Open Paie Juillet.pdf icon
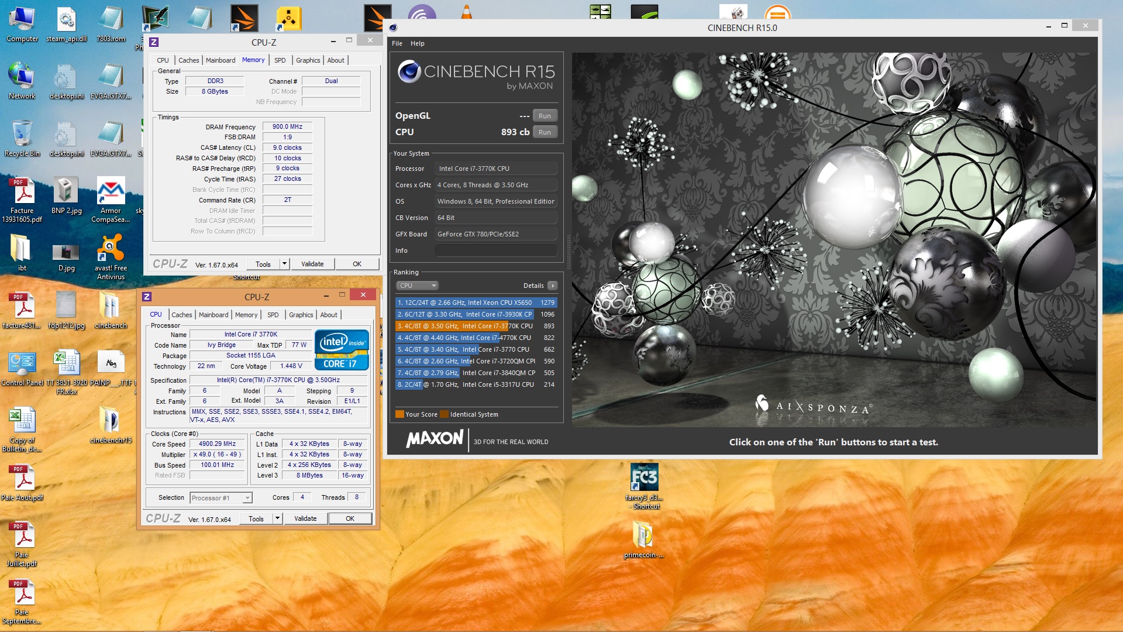The width and height of the screenshot is (1123, 632). 22,543
